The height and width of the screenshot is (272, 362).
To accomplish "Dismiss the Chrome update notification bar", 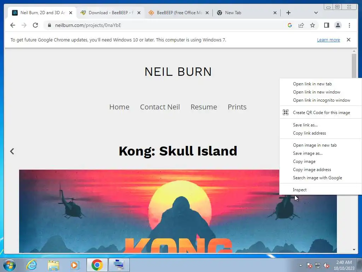I will [349, 40].
